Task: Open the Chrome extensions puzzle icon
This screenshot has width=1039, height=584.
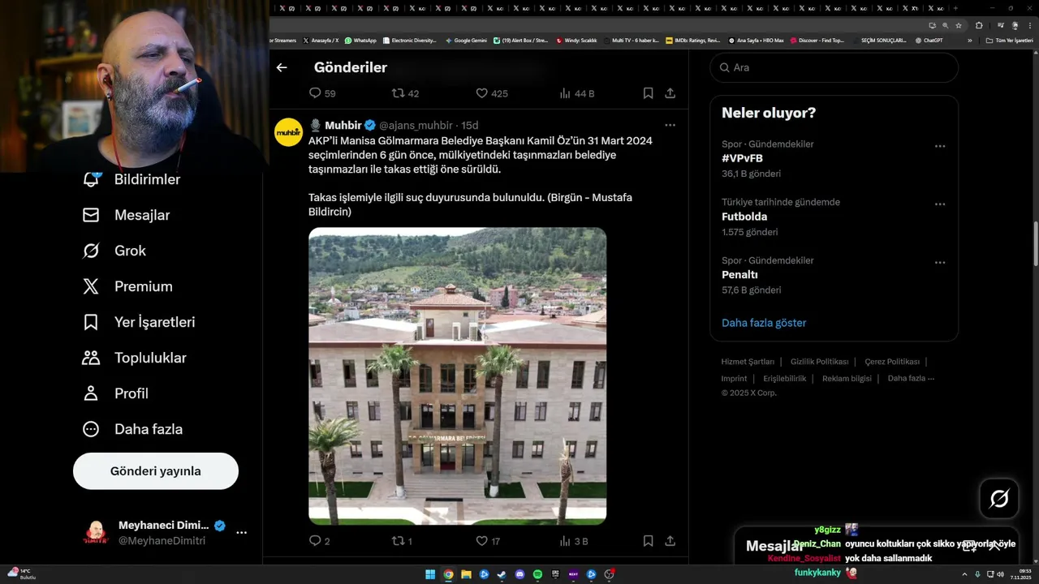Action: click(979, 25)
